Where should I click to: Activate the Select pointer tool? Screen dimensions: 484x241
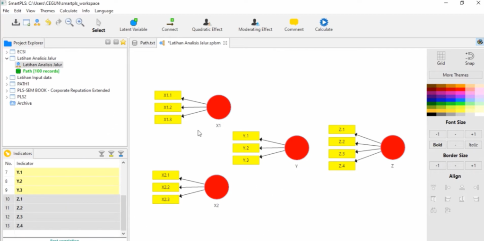(98, 25)
